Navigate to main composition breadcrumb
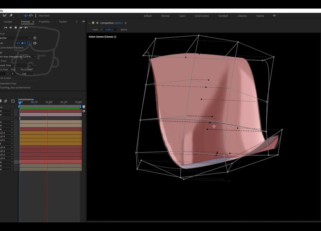This screenshot has width=321, height=231. (95, 30)
